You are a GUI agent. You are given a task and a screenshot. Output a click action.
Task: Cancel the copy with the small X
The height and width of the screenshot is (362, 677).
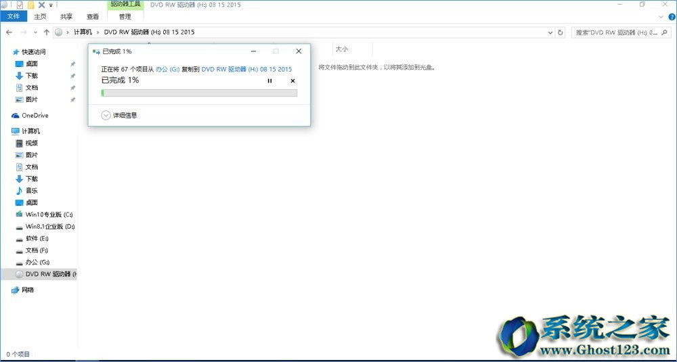coord(292,81)
